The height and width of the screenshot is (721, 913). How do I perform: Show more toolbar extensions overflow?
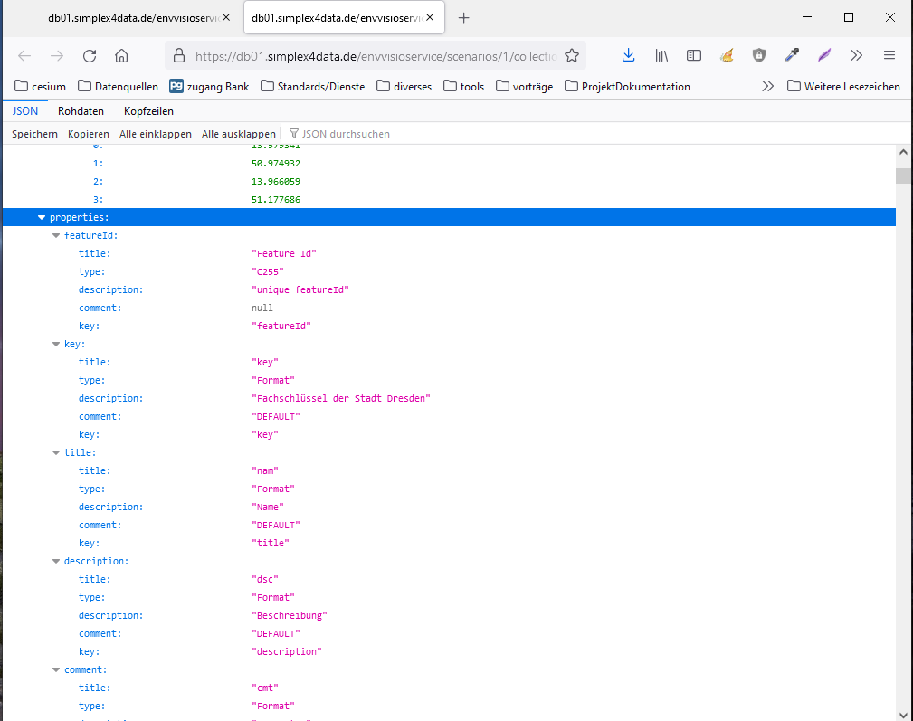click(857, 55)
